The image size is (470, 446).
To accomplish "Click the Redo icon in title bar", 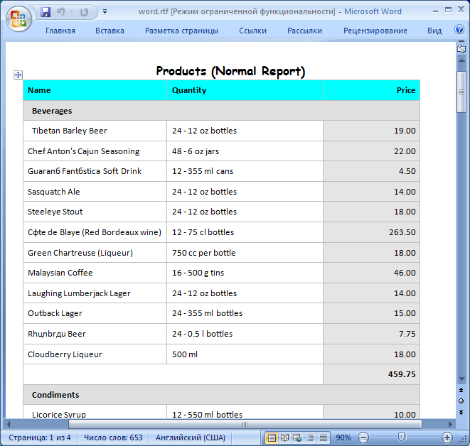I will [85, 12].
